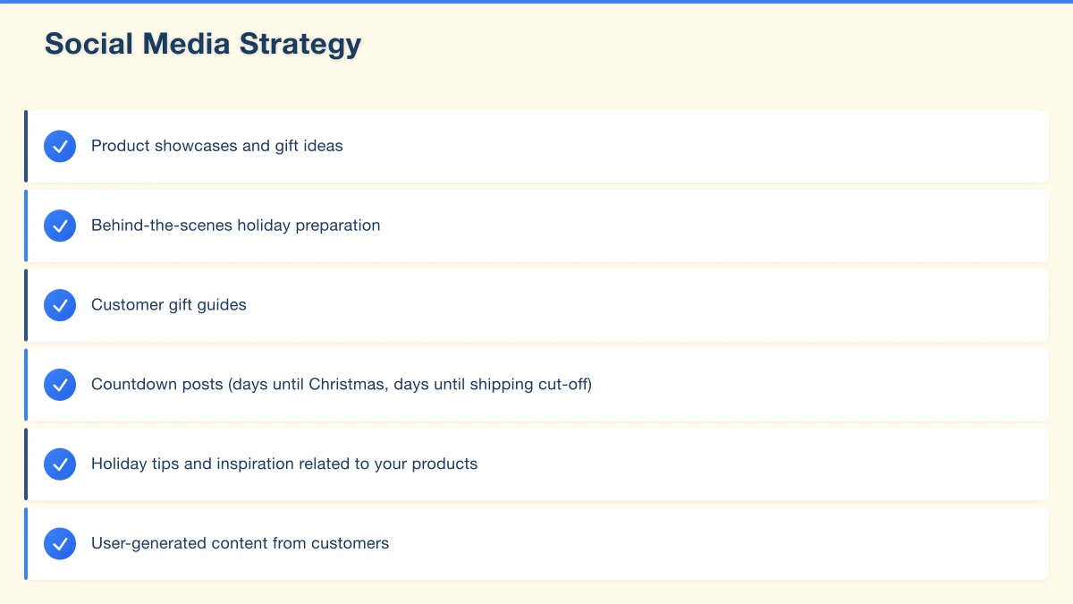The width and height of the screenshot is (1073, 604).
Task: Click the checkmark icon beside Product showcases
Action: [x=60, y=146]
